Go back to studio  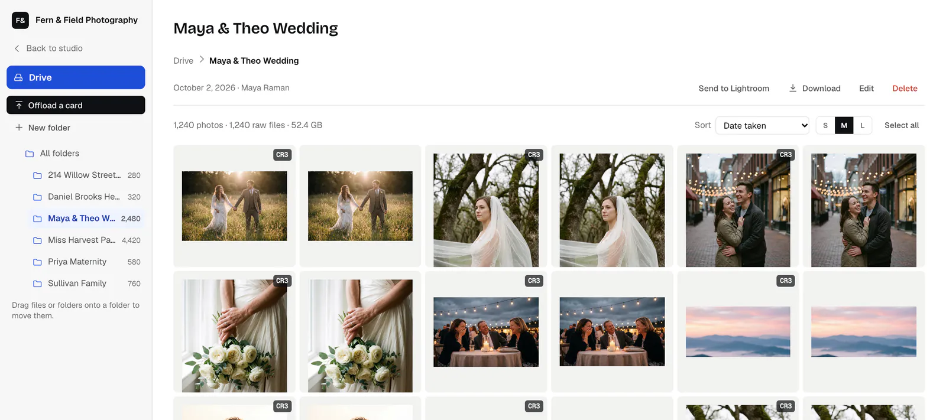pos(48,48)
